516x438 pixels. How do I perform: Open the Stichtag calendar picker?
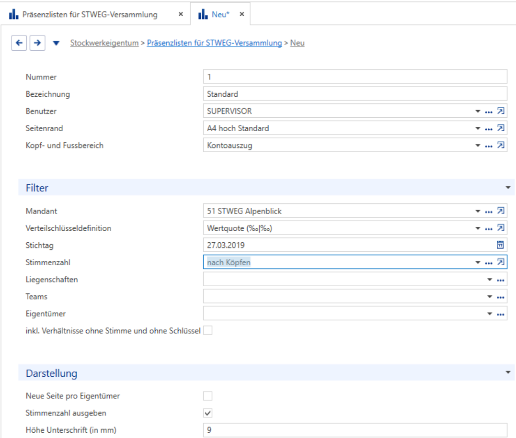tap(500, 245)
